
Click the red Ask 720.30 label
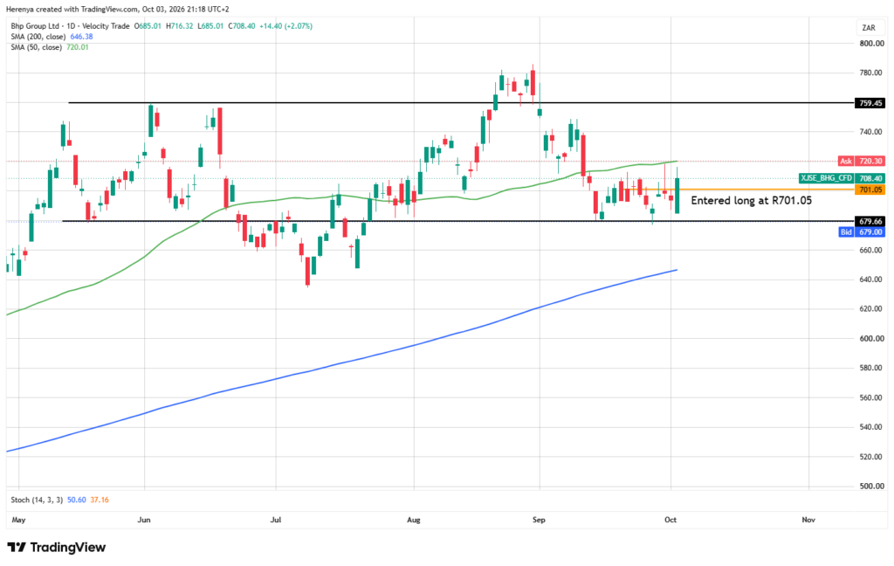click(862, 162)
